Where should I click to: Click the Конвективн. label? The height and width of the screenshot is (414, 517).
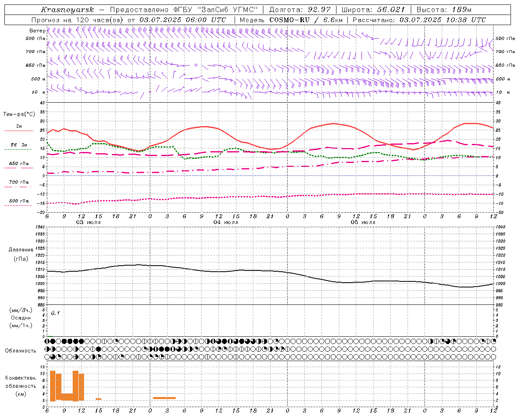click(x=21, y=378)
